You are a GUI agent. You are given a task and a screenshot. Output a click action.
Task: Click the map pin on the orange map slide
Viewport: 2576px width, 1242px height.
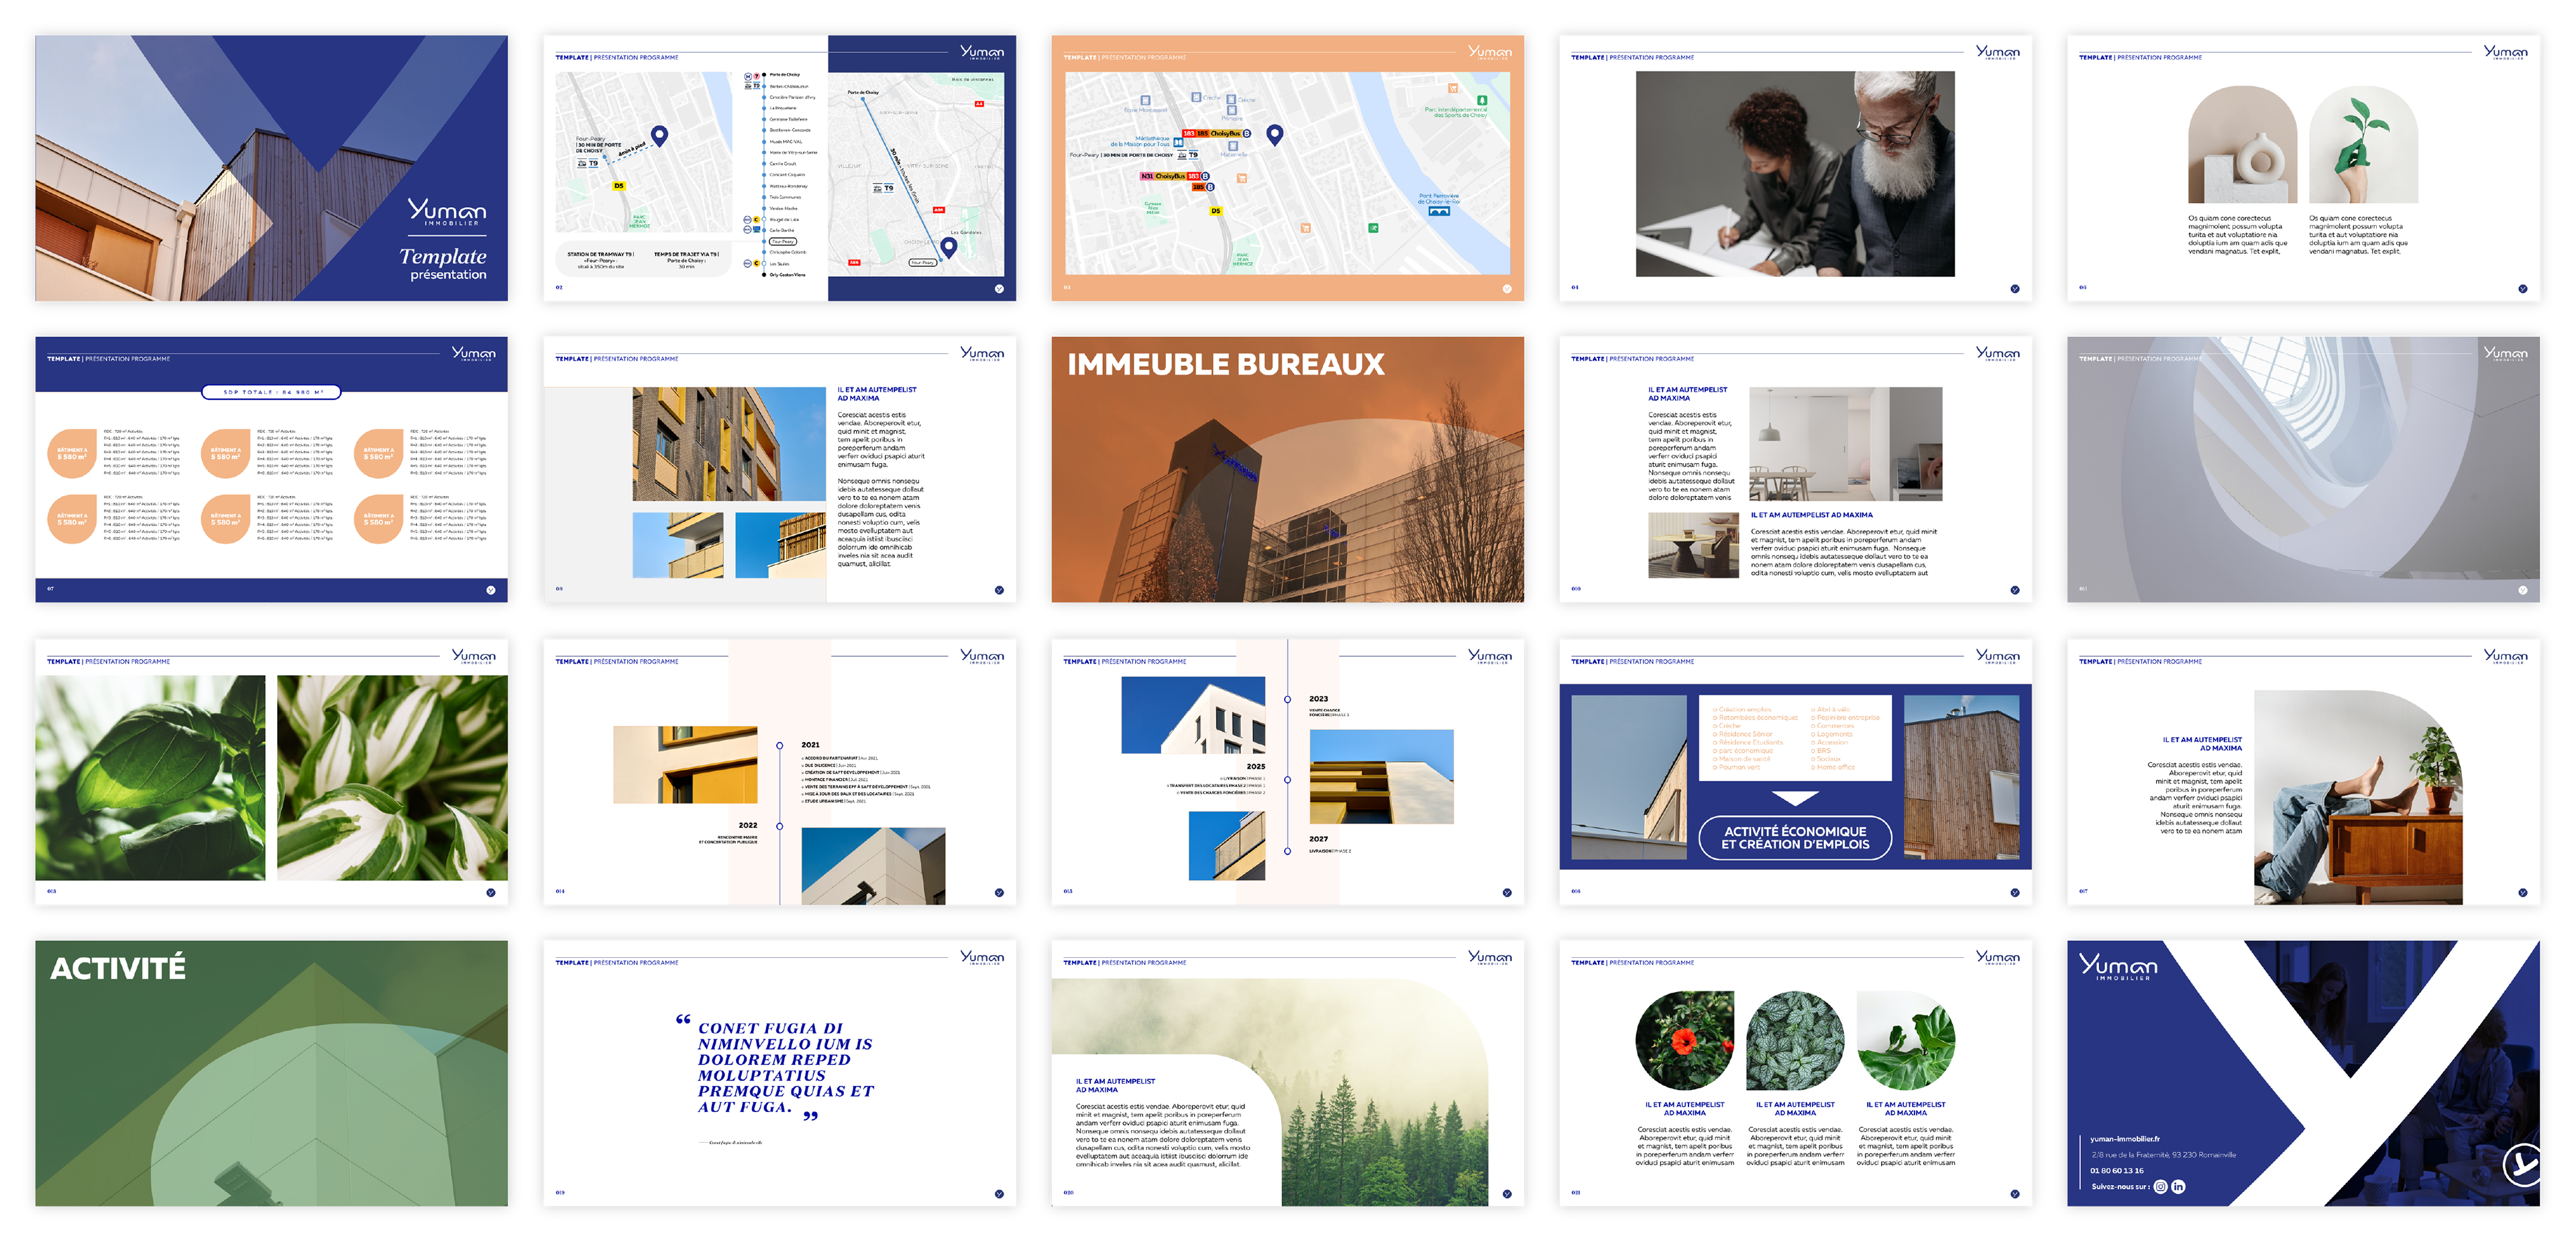(1274, 135)
